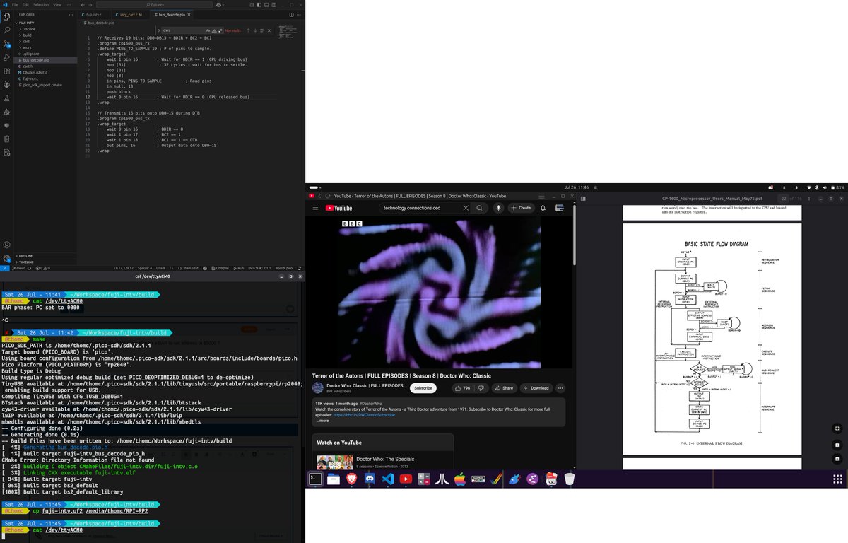Open Copilot dropdown in VS Code title bar
The width and height of the screenshot is (848, 543).
pyautogui.click(x=223, y=5)
